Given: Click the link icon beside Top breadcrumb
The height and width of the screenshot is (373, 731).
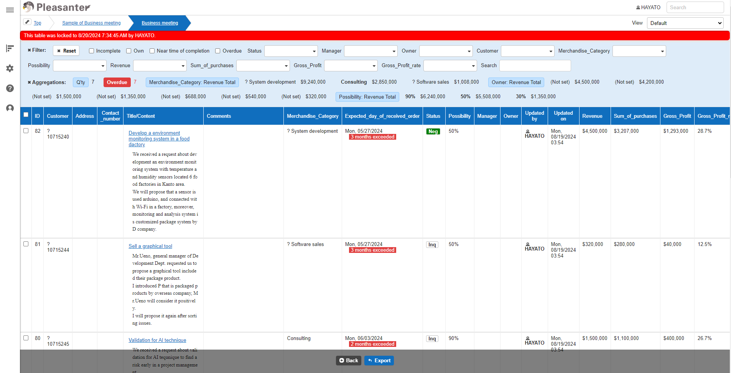Looking at the screenshot, I should (27, 22).
